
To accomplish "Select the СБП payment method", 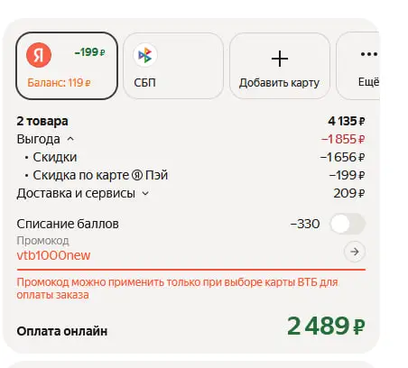I will tap(173, 66).
